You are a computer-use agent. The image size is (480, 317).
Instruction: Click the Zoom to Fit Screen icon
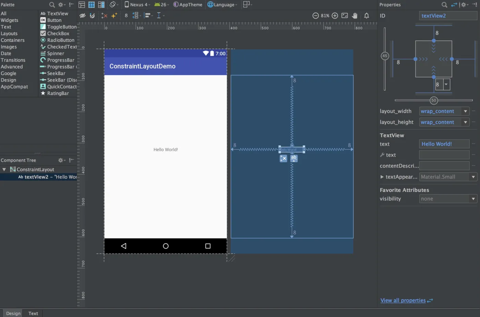pos(345,15)
